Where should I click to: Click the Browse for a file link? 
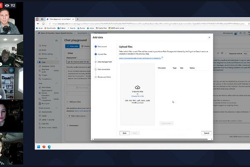pos(137,96)
